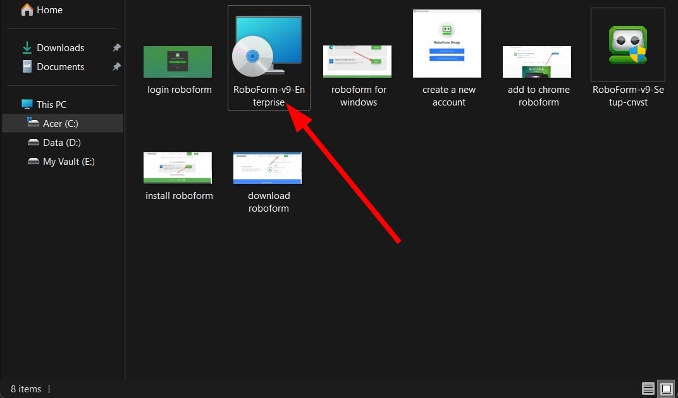Click the 'add to chrome roboform' file name

click(x=539, y=96)
